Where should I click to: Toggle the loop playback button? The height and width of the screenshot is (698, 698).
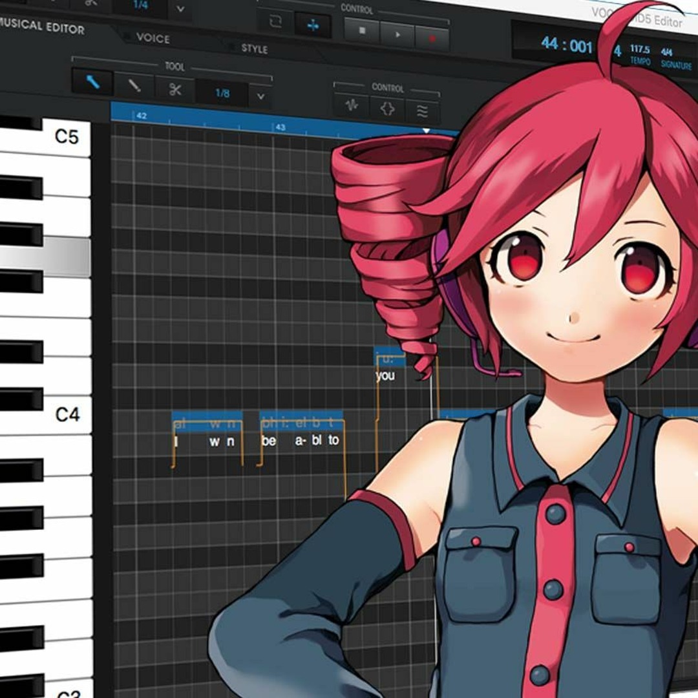pyautogui.click(x=275, y=21)
